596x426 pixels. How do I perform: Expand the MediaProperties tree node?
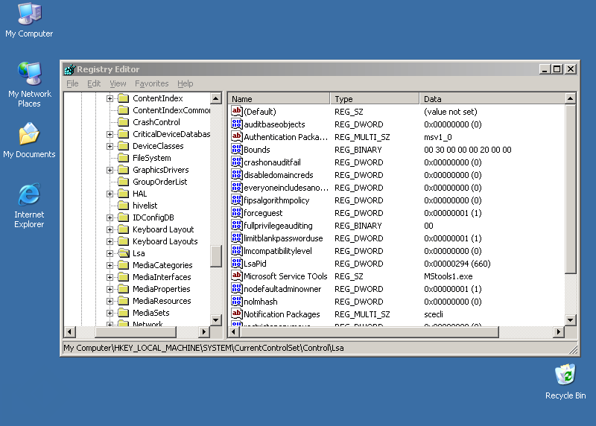tap(110, 289)
